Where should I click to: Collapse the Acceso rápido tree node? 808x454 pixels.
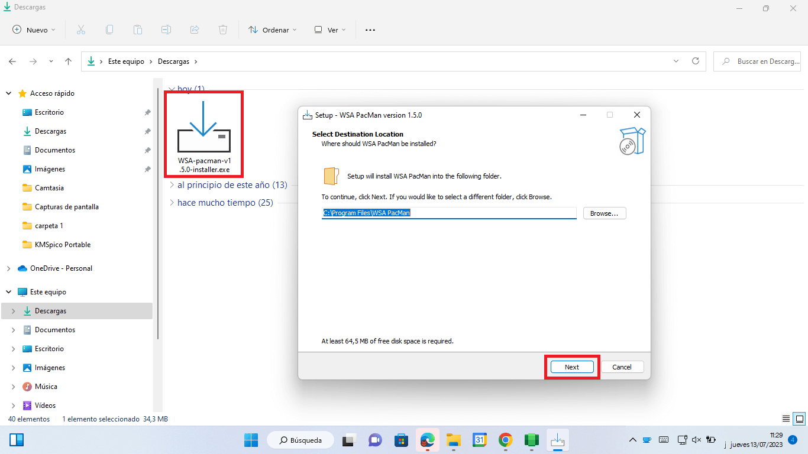tap(8, 93)
